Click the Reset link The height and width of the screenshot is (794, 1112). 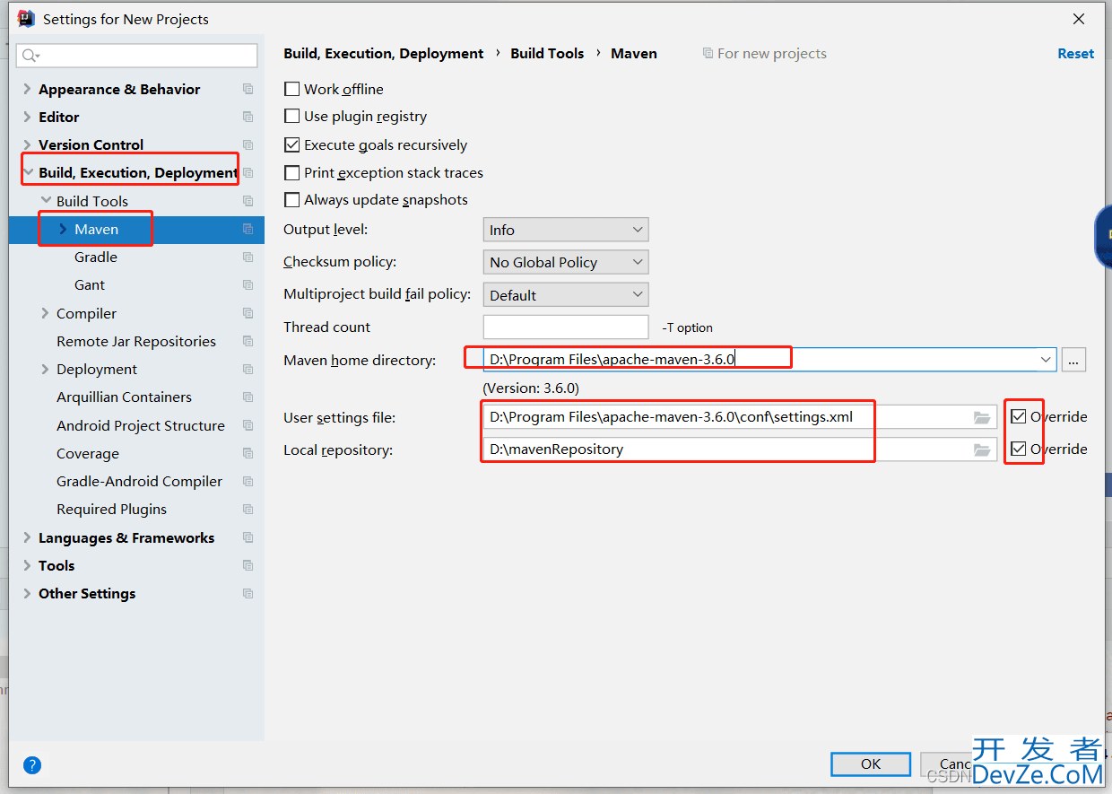coord(1075,54)
